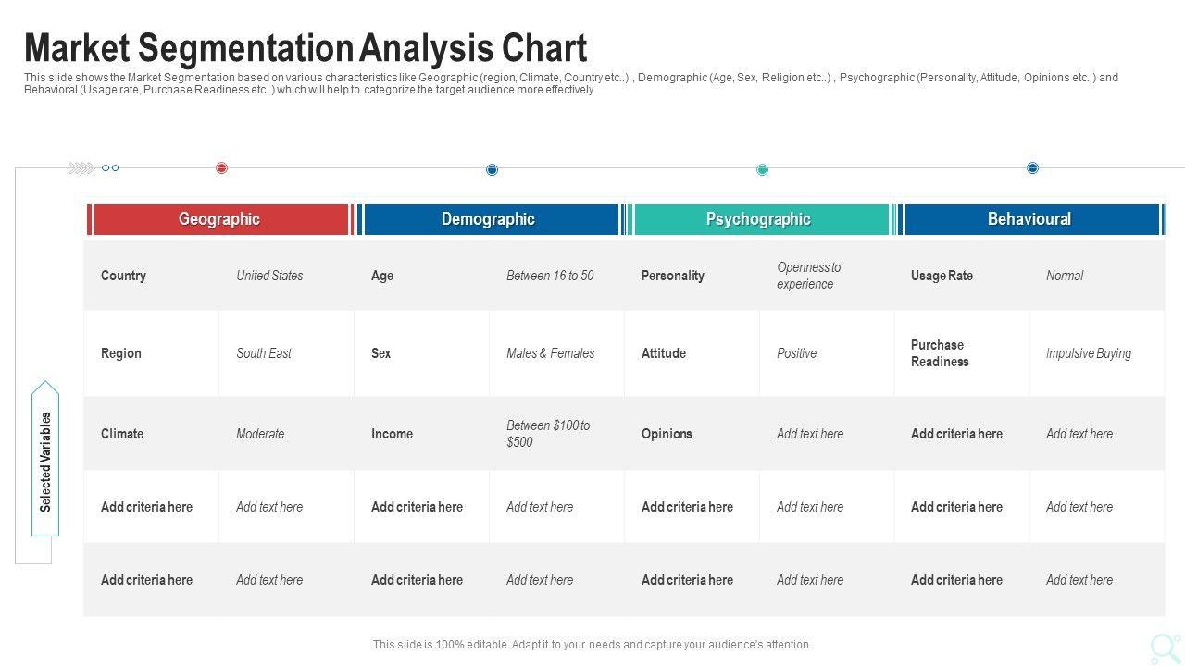Select the blue Demographic header

coord(489,219)
